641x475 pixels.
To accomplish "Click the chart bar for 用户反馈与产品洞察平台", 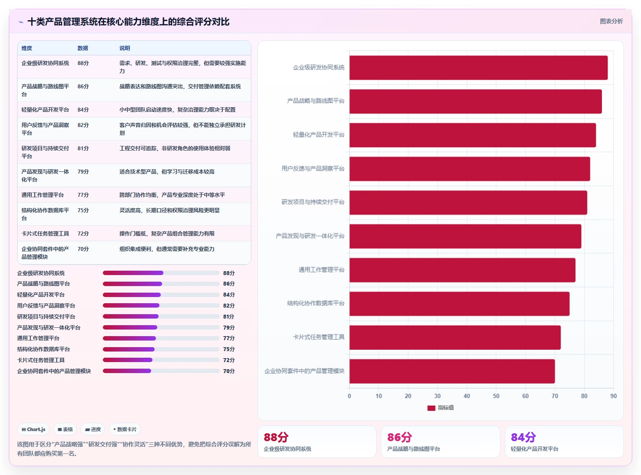I will click(x=470, y=169).
